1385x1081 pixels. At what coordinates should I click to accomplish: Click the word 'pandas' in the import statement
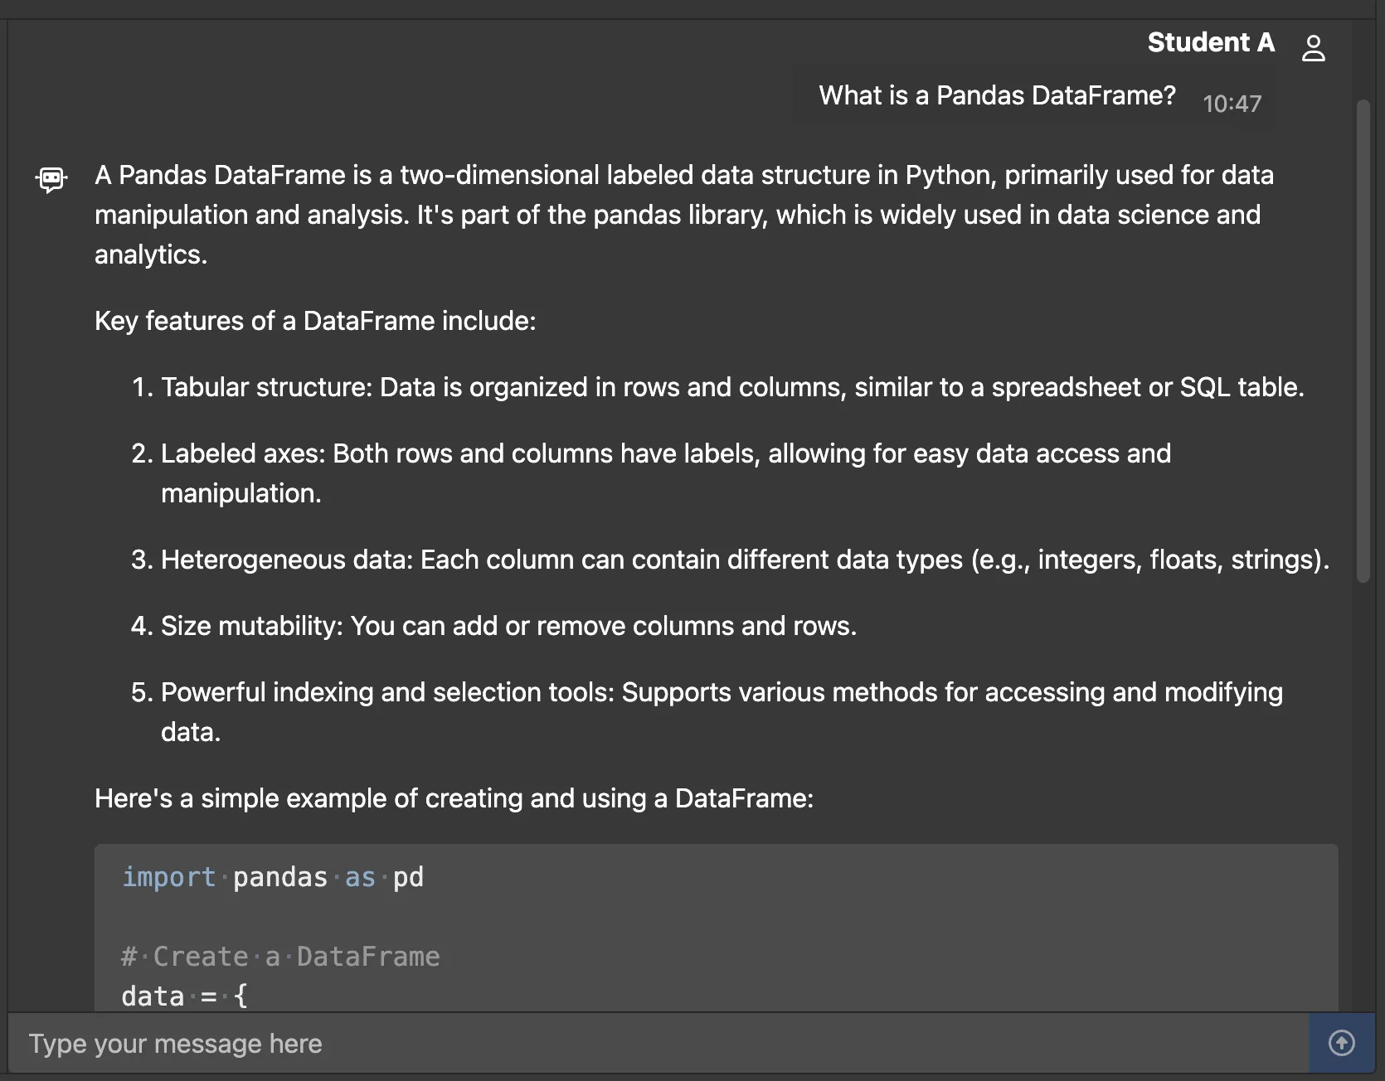tap(280, 877)
